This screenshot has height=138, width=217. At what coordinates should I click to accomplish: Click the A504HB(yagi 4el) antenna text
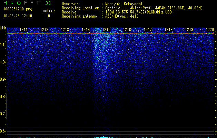[x=122, y=16]
